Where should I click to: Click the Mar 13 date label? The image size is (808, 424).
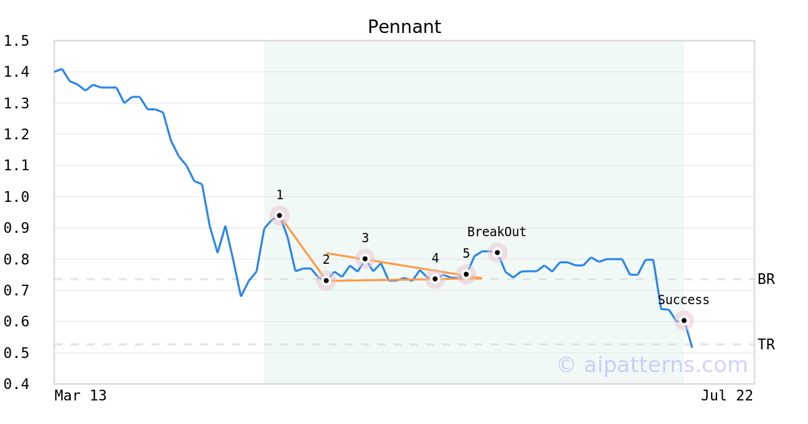tap(81, 396)
